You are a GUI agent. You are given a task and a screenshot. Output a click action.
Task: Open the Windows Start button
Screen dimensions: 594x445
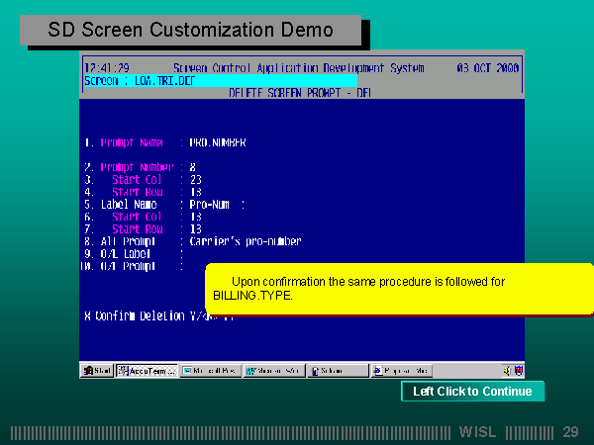(97, 371)
